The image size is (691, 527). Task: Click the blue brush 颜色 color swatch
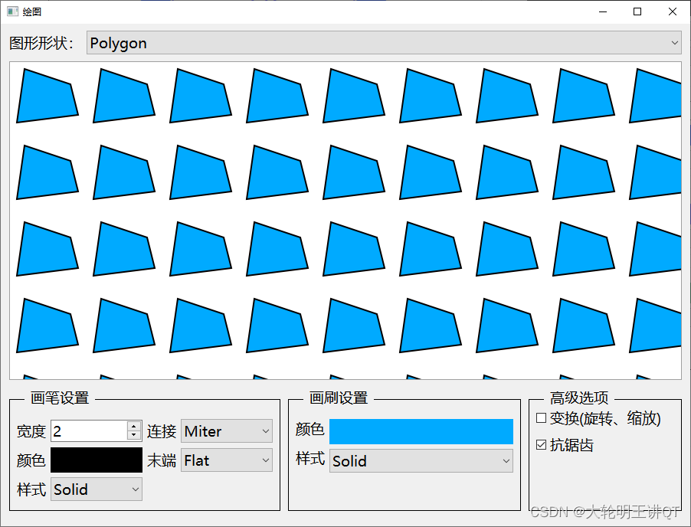click(421, 431)
